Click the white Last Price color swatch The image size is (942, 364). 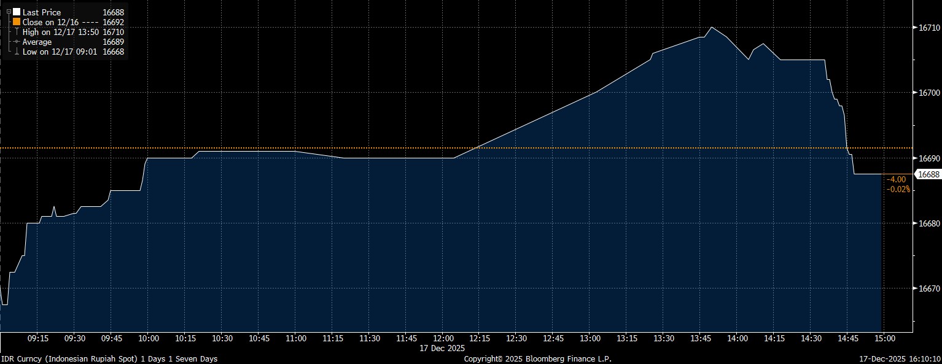pos(17,12)
